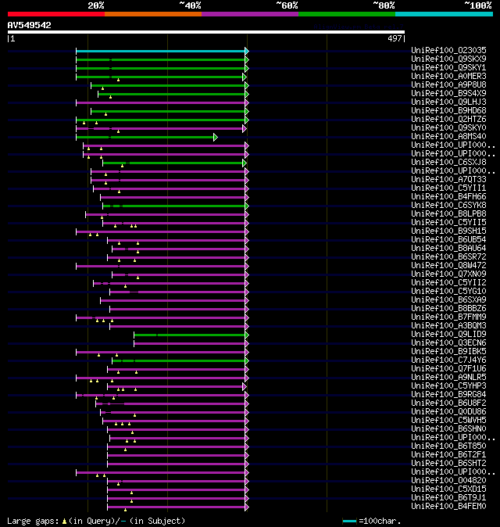This screenshot has height=527, width=500.
Task: Click the cyan ~100% identity legend segment
Action: 444,14
